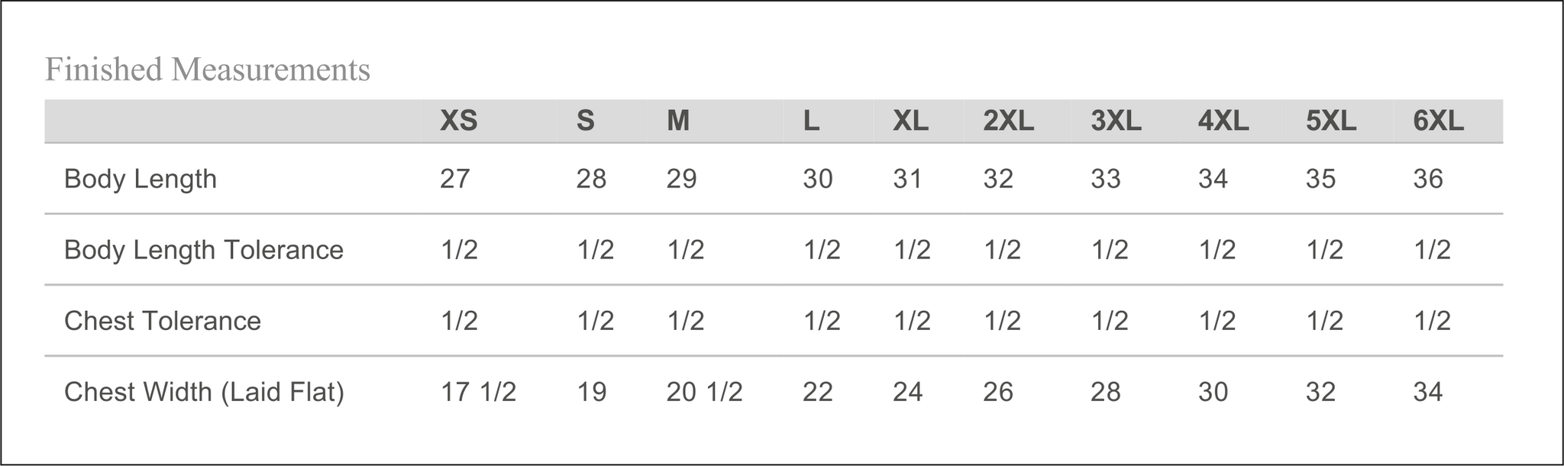This screenshot has width=1564, height=466.
Task: Click the L size column header
Action: tap(811, 121)
